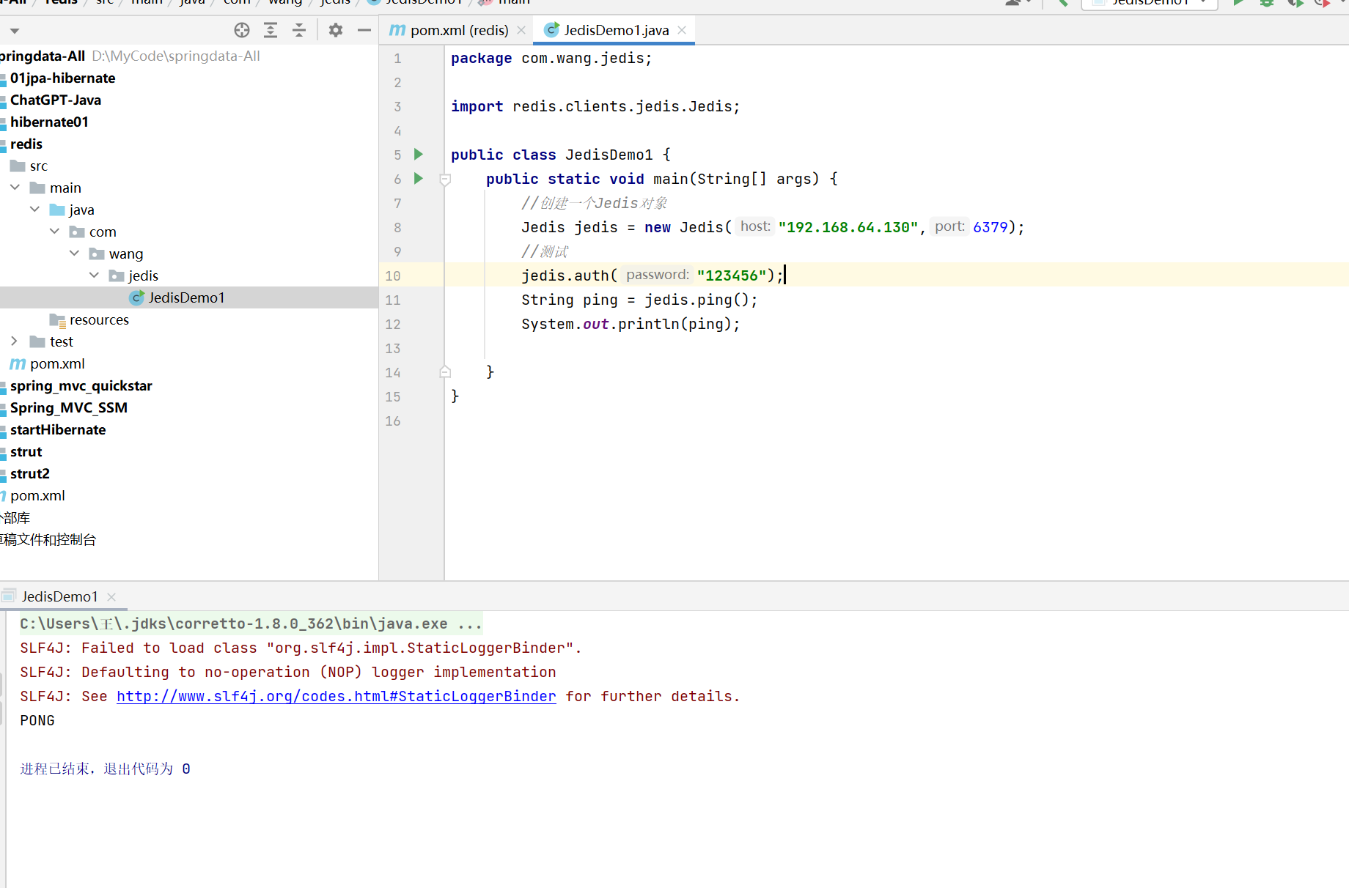Hide the project tool window
This screenshot has width=1349, height=888.
click(364, 30)
